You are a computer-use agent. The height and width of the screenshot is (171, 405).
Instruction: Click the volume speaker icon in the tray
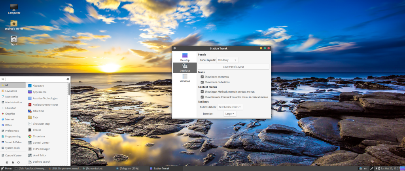(378, 168)
